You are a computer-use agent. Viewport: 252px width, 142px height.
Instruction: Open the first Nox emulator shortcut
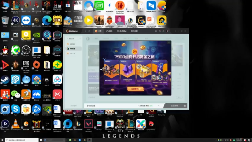57,36
